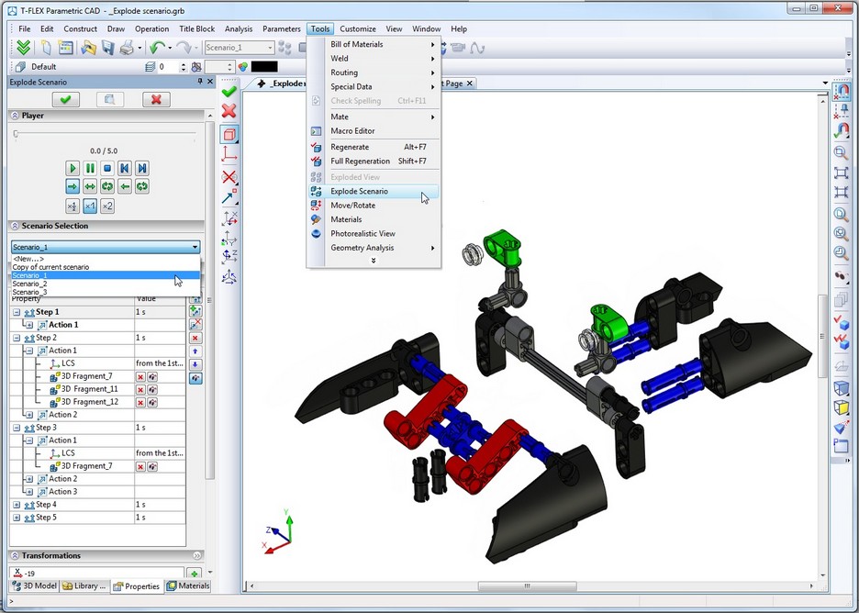Select 3D Fragment_12 in the tree
Screen dimensions: 859x613
[x=89, y=402]
